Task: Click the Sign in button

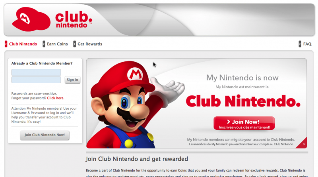Action: pos(72,80)
